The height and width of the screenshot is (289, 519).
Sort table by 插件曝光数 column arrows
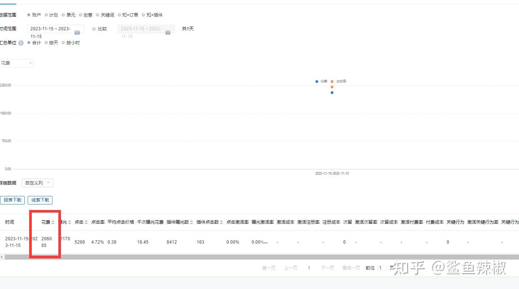tap(191, 222)
